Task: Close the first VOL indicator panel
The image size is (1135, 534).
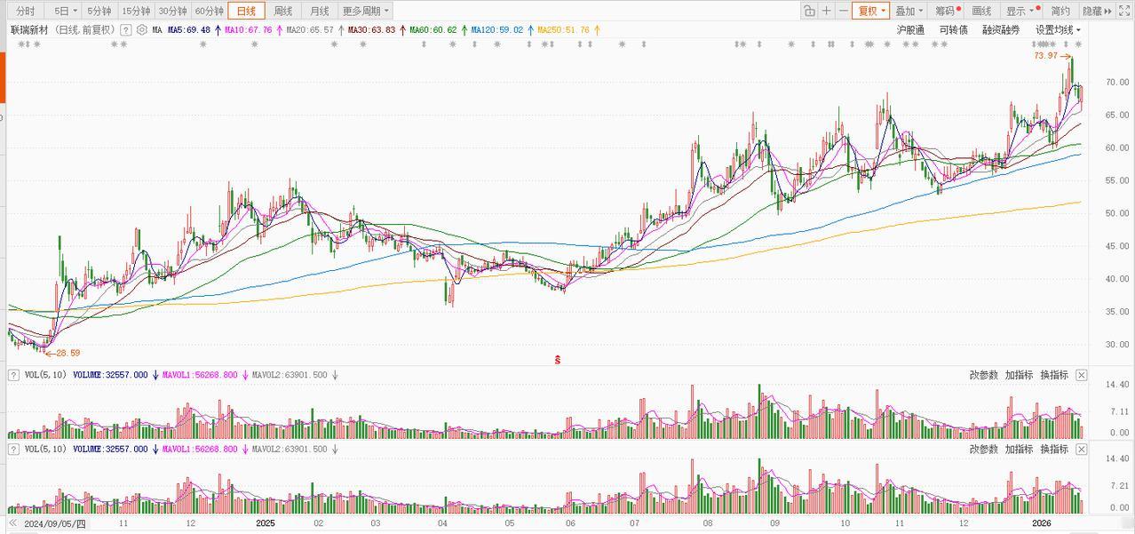Action: (x=1081, y=375)
